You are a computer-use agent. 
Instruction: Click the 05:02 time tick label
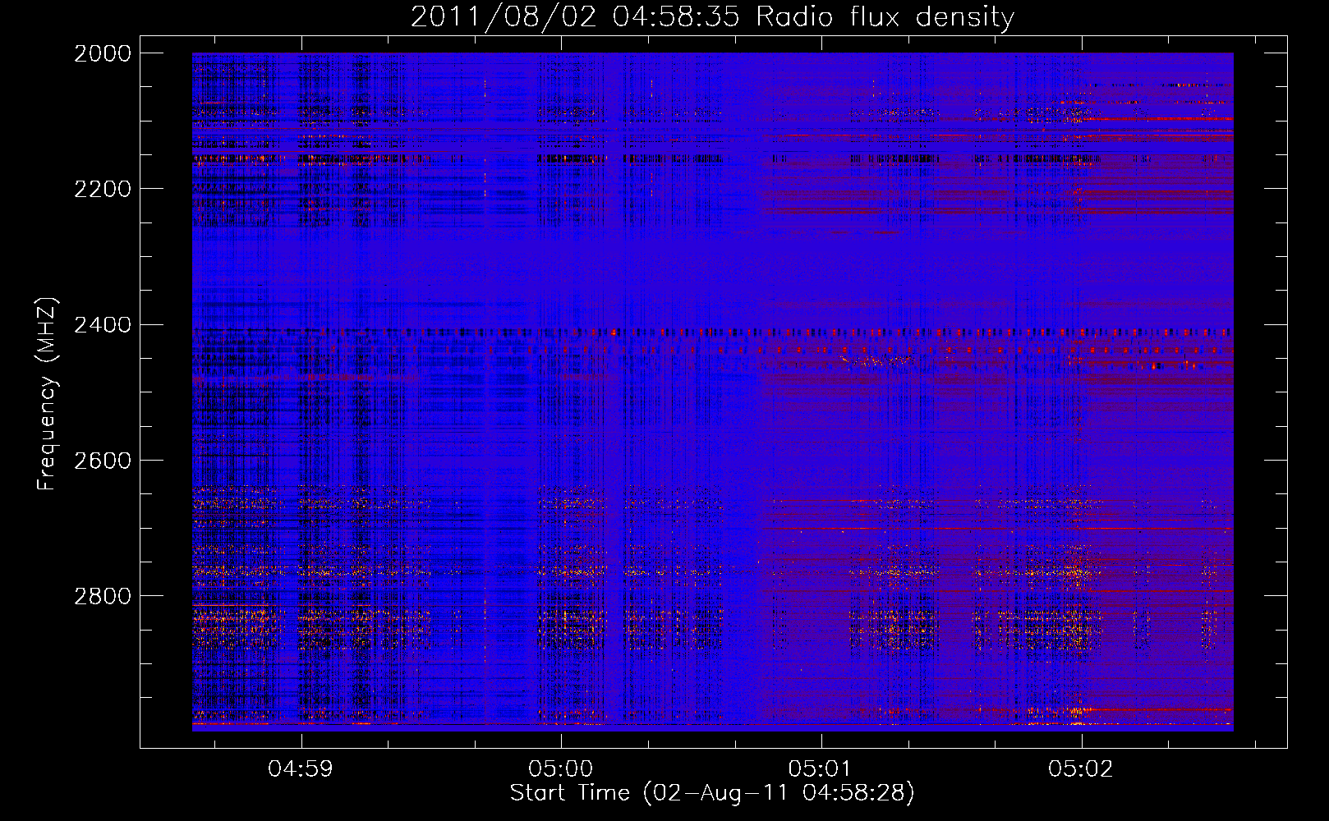[1081, 769]
